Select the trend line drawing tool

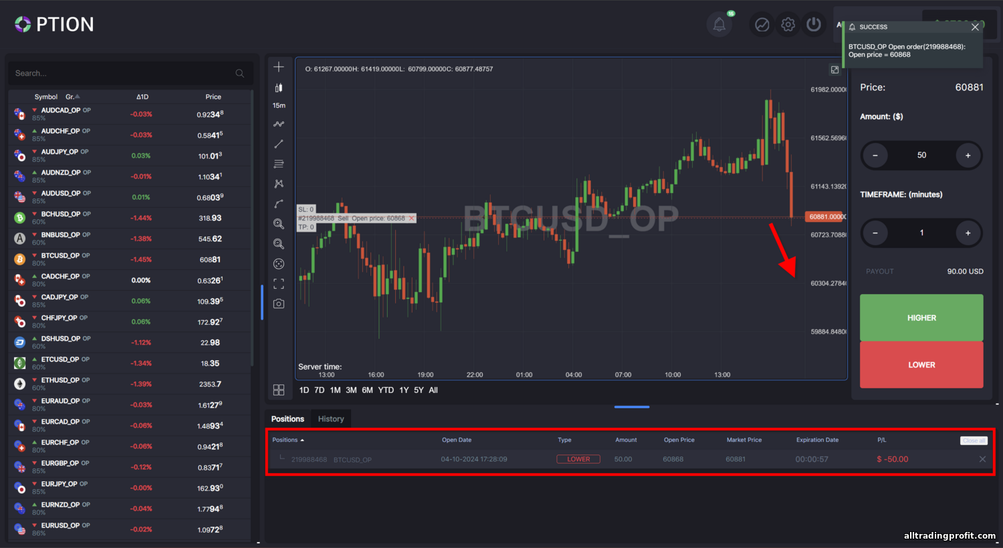tap(279, 144)
